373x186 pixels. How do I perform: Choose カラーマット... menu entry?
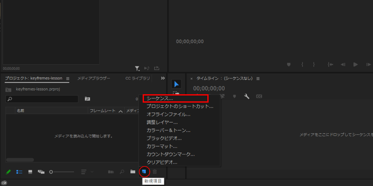(x=180, y=146)
